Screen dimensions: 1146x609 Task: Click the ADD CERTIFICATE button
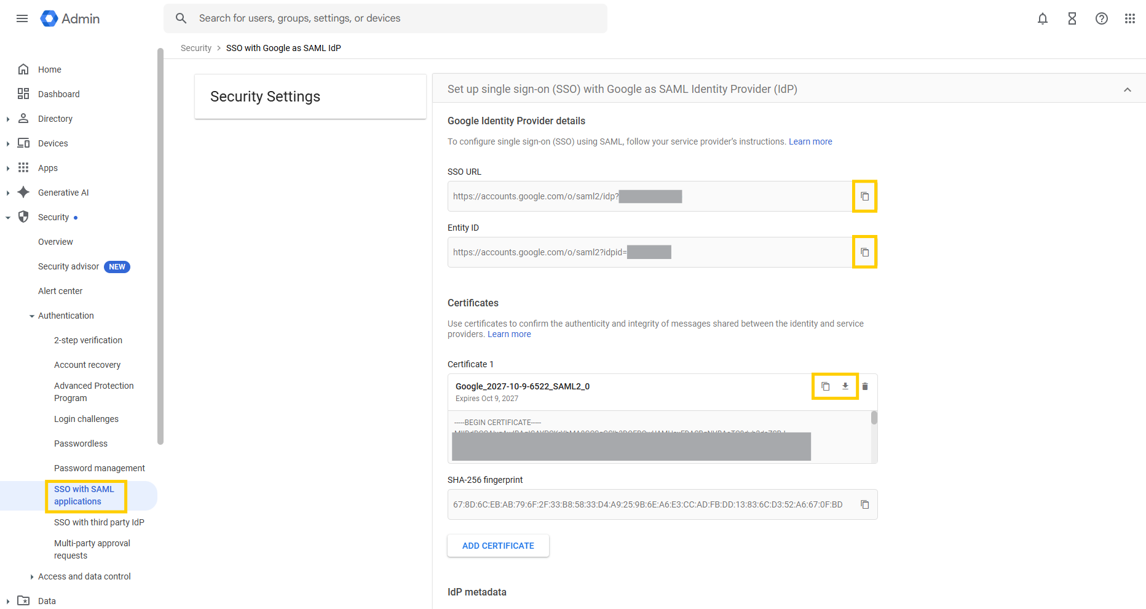(x=498, y=546)
